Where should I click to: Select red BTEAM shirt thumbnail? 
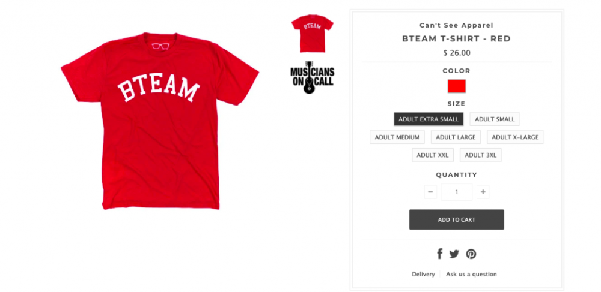coord(313,33)
